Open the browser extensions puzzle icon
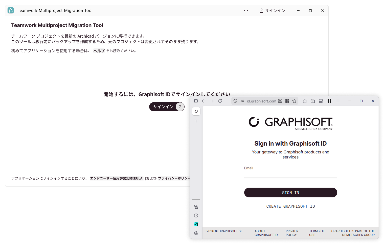This screenshot has height=244, width=384. (305, 101)
